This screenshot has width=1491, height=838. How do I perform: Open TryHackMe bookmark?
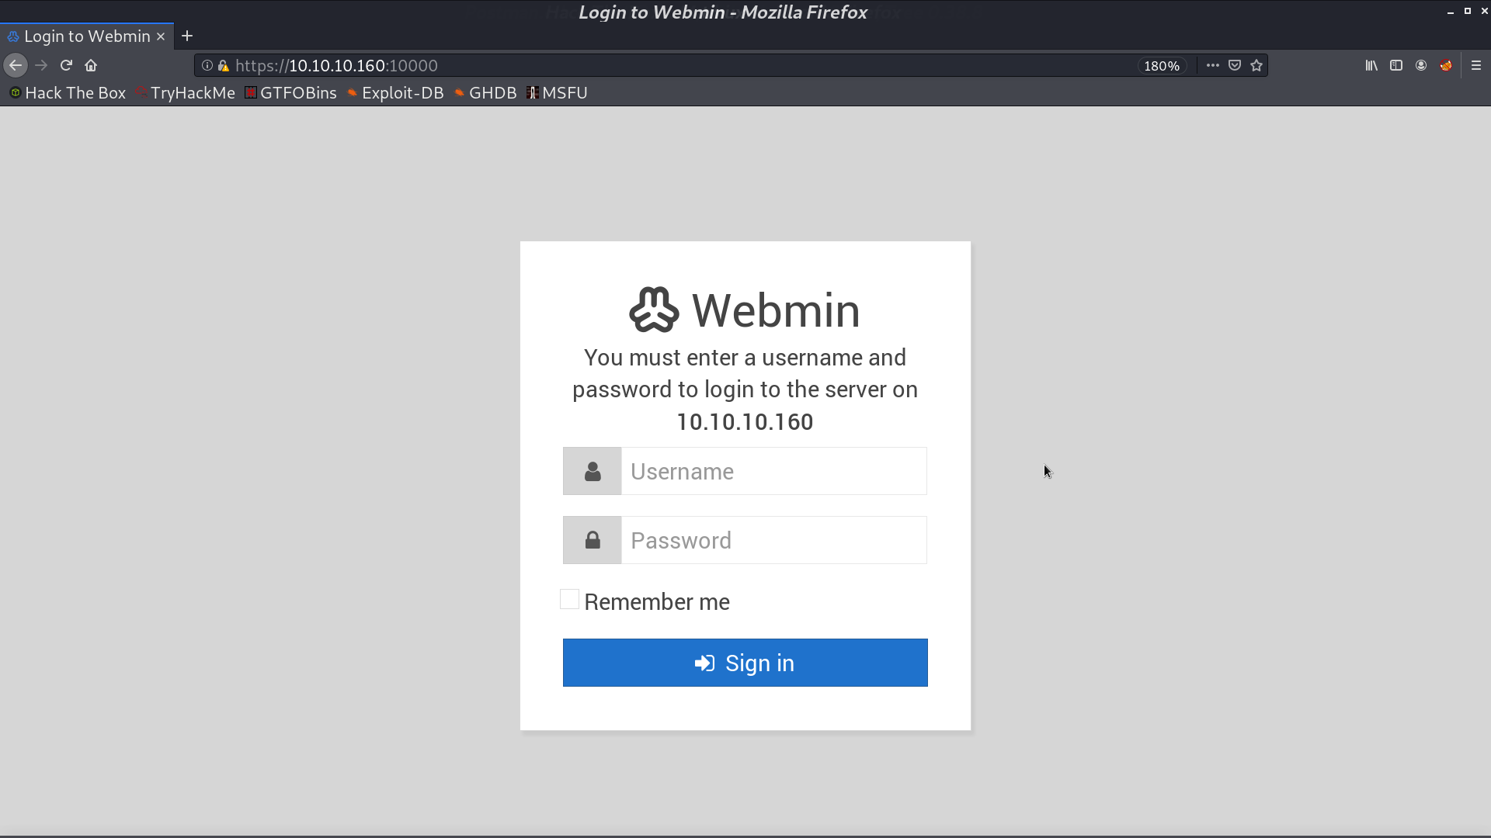click(185, 93)
